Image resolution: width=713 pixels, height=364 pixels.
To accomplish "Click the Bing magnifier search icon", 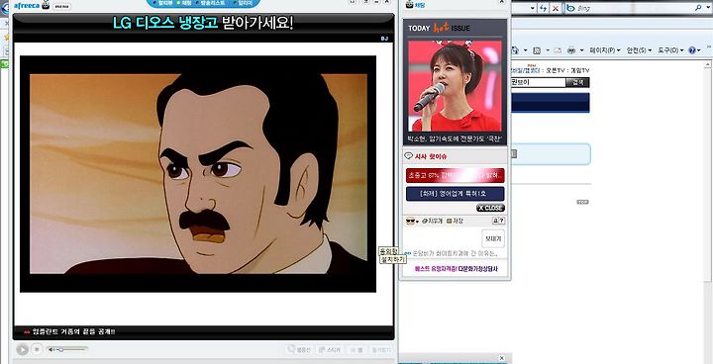I will (x=699, y=8).
